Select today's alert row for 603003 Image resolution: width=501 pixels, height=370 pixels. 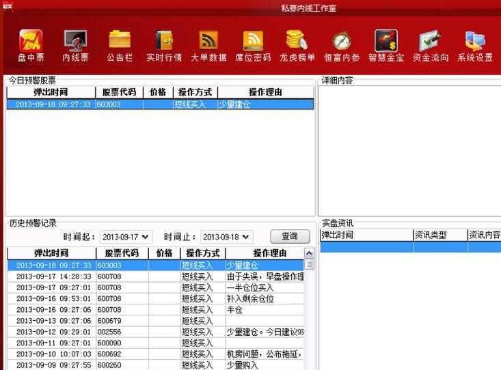click(160, 104)
